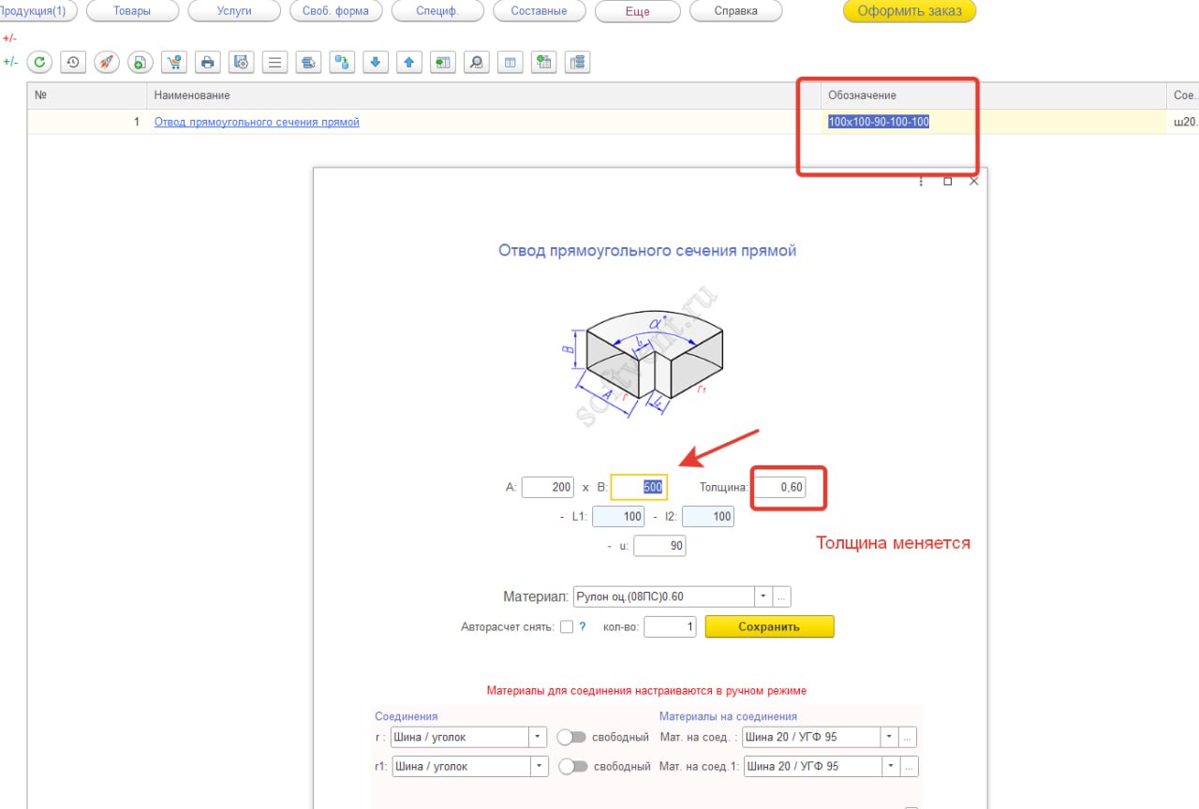Open the Специф. tab

tap(437, 11)
